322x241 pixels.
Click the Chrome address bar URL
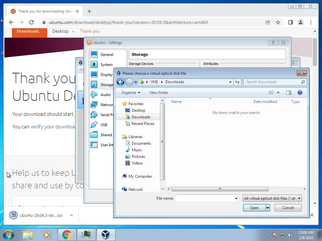[128, 22]
